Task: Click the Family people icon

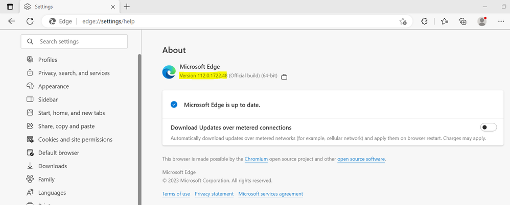Action: click(30, 179)
